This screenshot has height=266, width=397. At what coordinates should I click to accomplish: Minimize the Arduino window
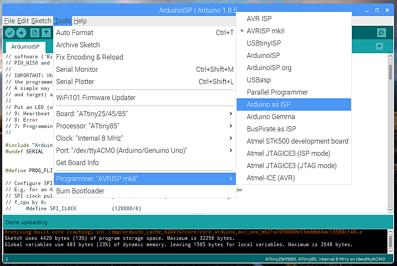367,11
